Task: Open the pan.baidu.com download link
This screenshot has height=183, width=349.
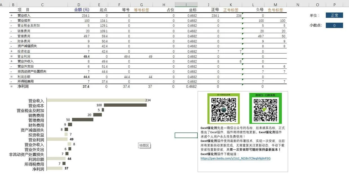Action: tap(235, 158)
